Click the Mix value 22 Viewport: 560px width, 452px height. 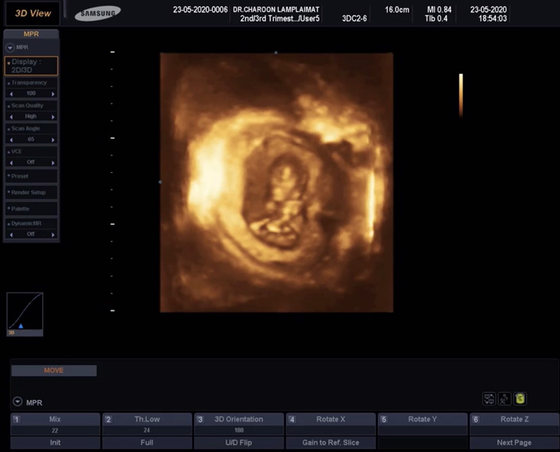(x=55, y=431)
